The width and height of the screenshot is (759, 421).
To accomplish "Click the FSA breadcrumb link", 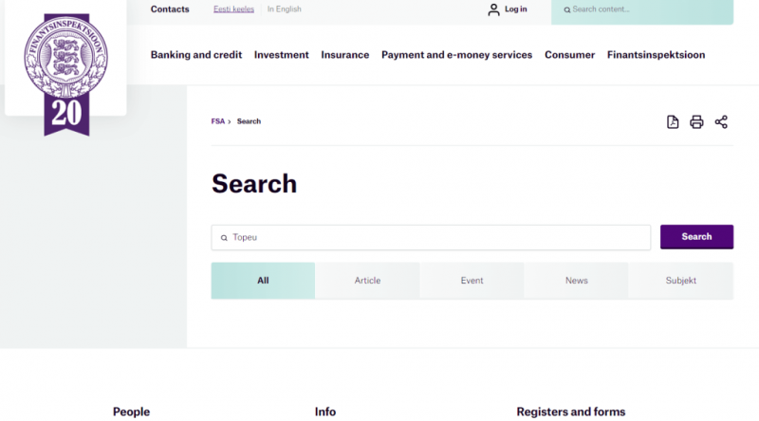I will pyautogui.click(x=218, y=121).
